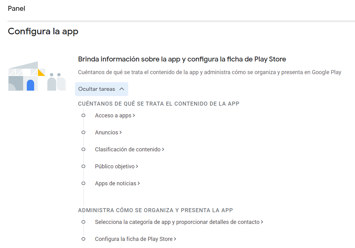Open Configura la ficha de Play Store
Image resolution: width=355 pixels, height=248 pixels.
[x=135, y=239]
